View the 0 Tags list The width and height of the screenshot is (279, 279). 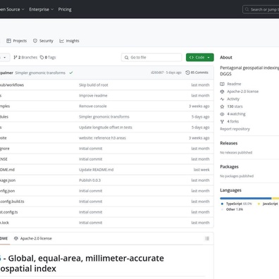pos(48,57)
